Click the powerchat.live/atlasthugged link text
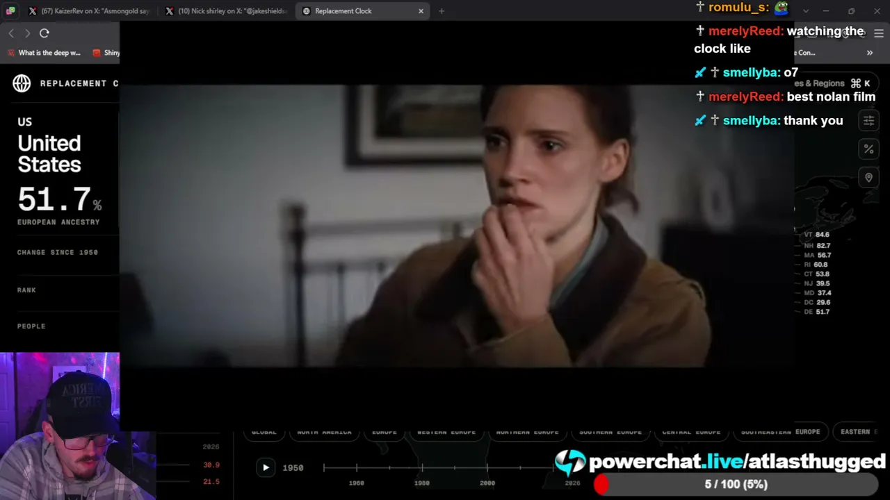Screen dimensions: 890x500 737,462
